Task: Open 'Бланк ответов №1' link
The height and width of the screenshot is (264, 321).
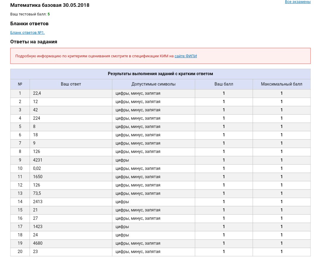Action: pos(27,32)
